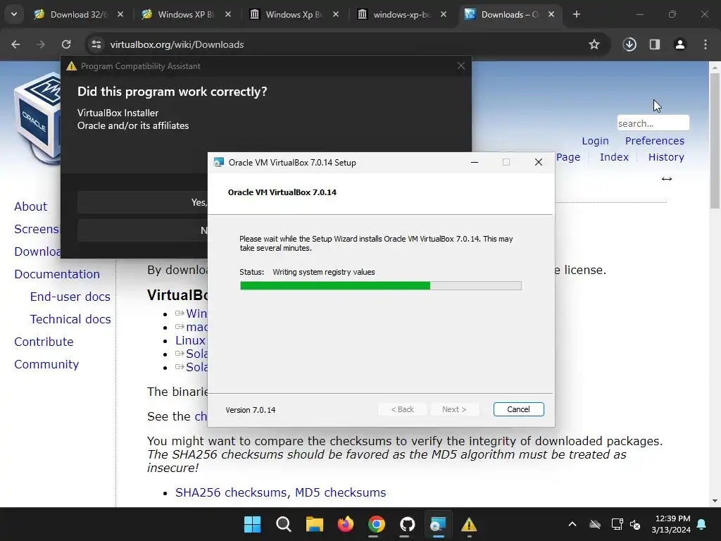Close the Program Compatibility Assistant dialog
721x541 pixels.
(461, 66)
